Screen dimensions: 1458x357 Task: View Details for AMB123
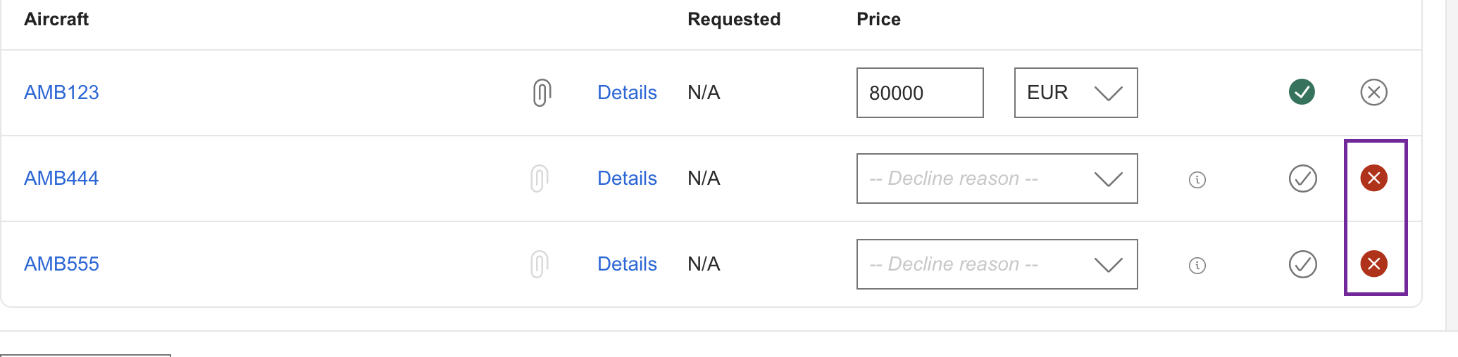click(627, 93)
